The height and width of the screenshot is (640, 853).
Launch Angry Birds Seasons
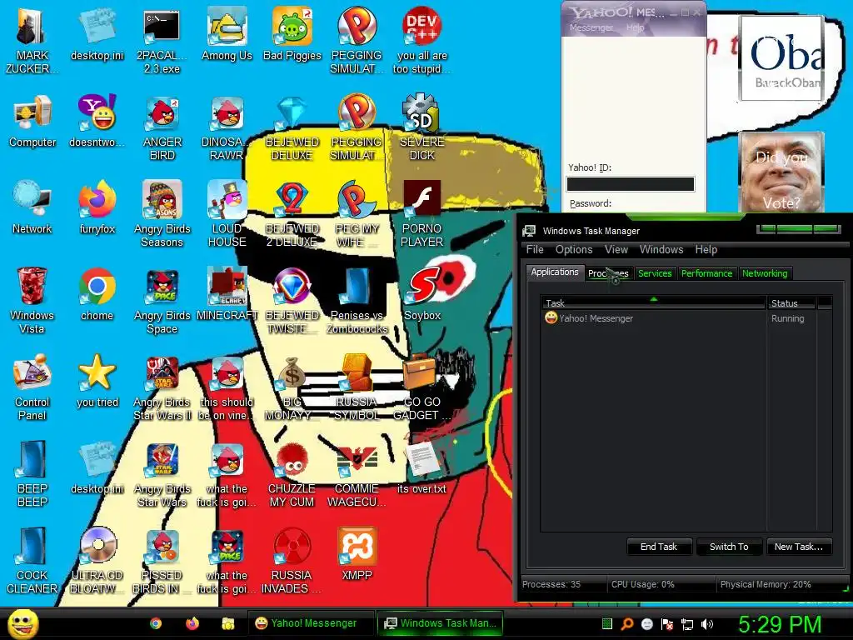pyautogui.click(x=162, y=214)
